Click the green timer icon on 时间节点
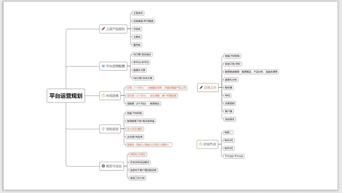This screenshot has height=193, width=342. [201, 144]
